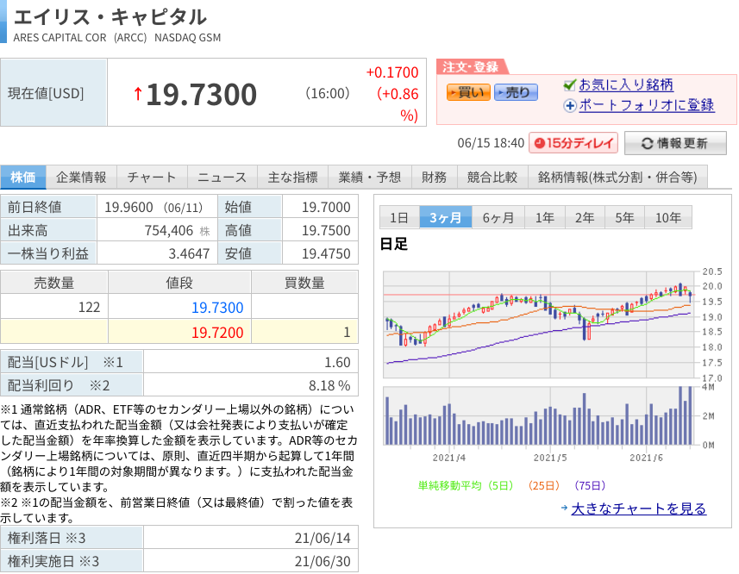Image resolution: width=739 pixels, height=574 pixels.
Task: Click the エイリス・キャピタル title
Action: pos(110,17)
